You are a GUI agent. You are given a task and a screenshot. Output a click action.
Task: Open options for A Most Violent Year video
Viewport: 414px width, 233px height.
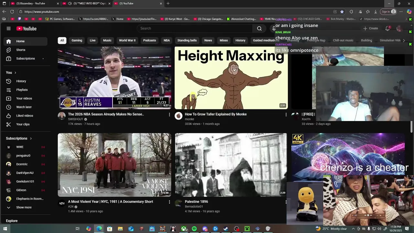(x=169, y=202)
